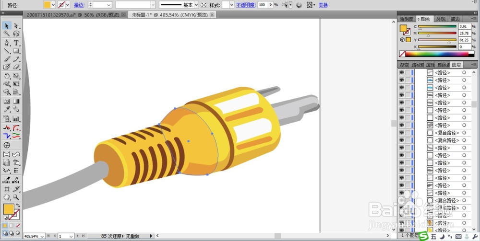Toggle lock box of the first <路径> row

coord(408,73)
